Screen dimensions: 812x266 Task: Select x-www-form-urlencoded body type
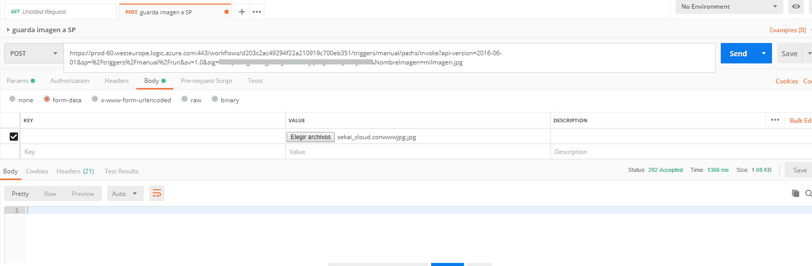(95, 99)
